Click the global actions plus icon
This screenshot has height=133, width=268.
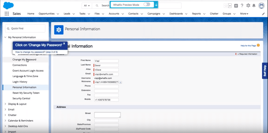[x=236, y=6]
